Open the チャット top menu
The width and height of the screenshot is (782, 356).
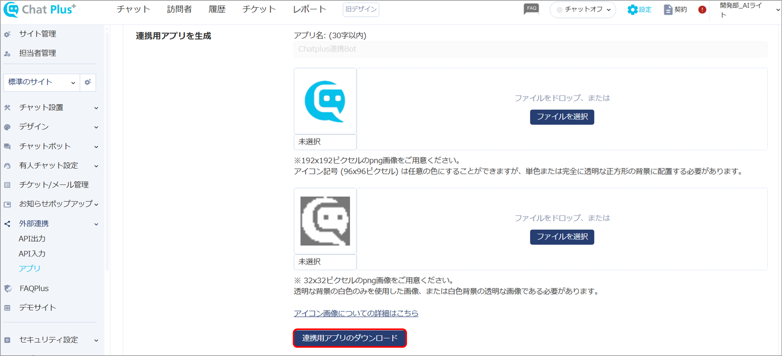(134, 9)
